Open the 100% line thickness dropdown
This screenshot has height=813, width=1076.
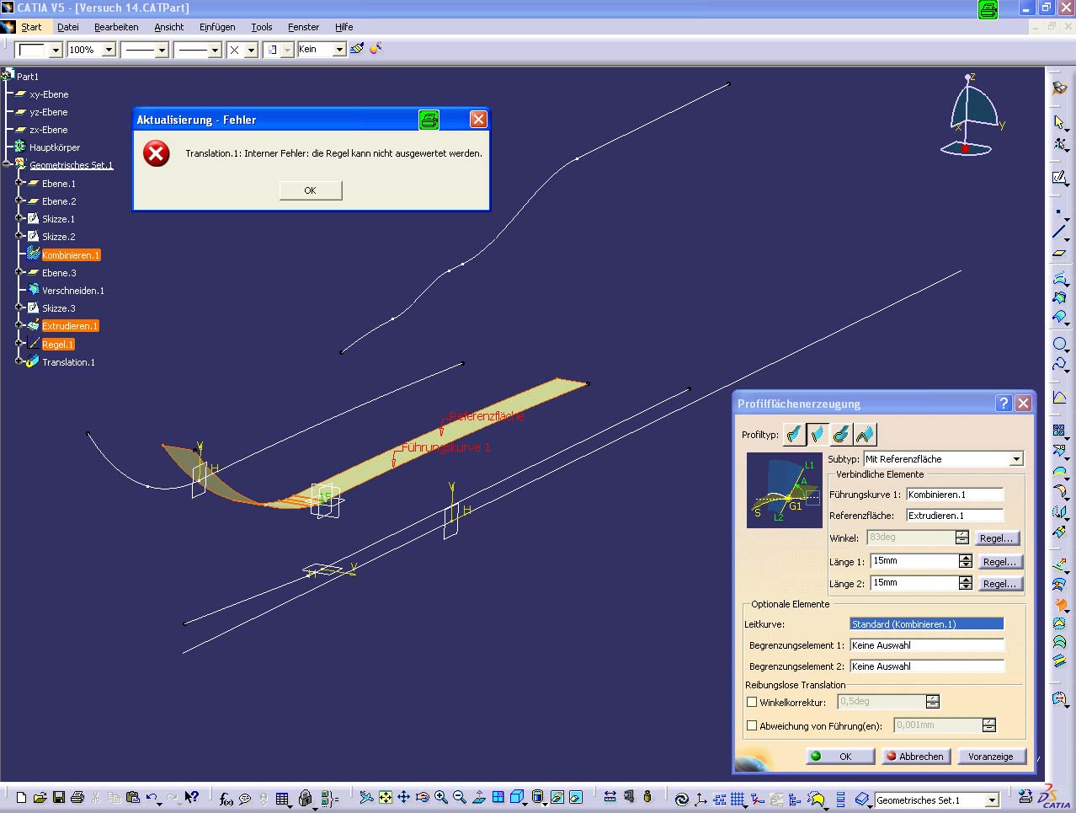click(x=109, y=50)
